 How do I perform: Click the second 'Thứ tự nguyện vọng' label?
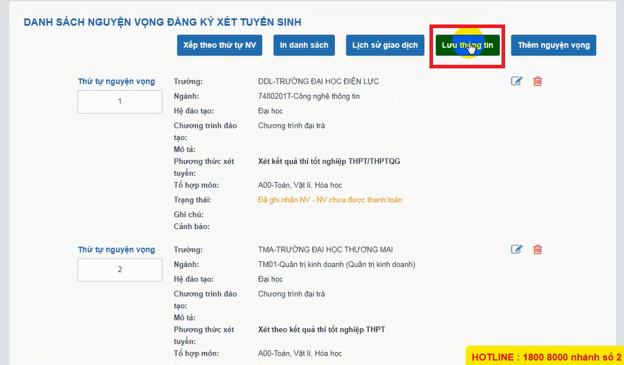(x=116, y=250)
